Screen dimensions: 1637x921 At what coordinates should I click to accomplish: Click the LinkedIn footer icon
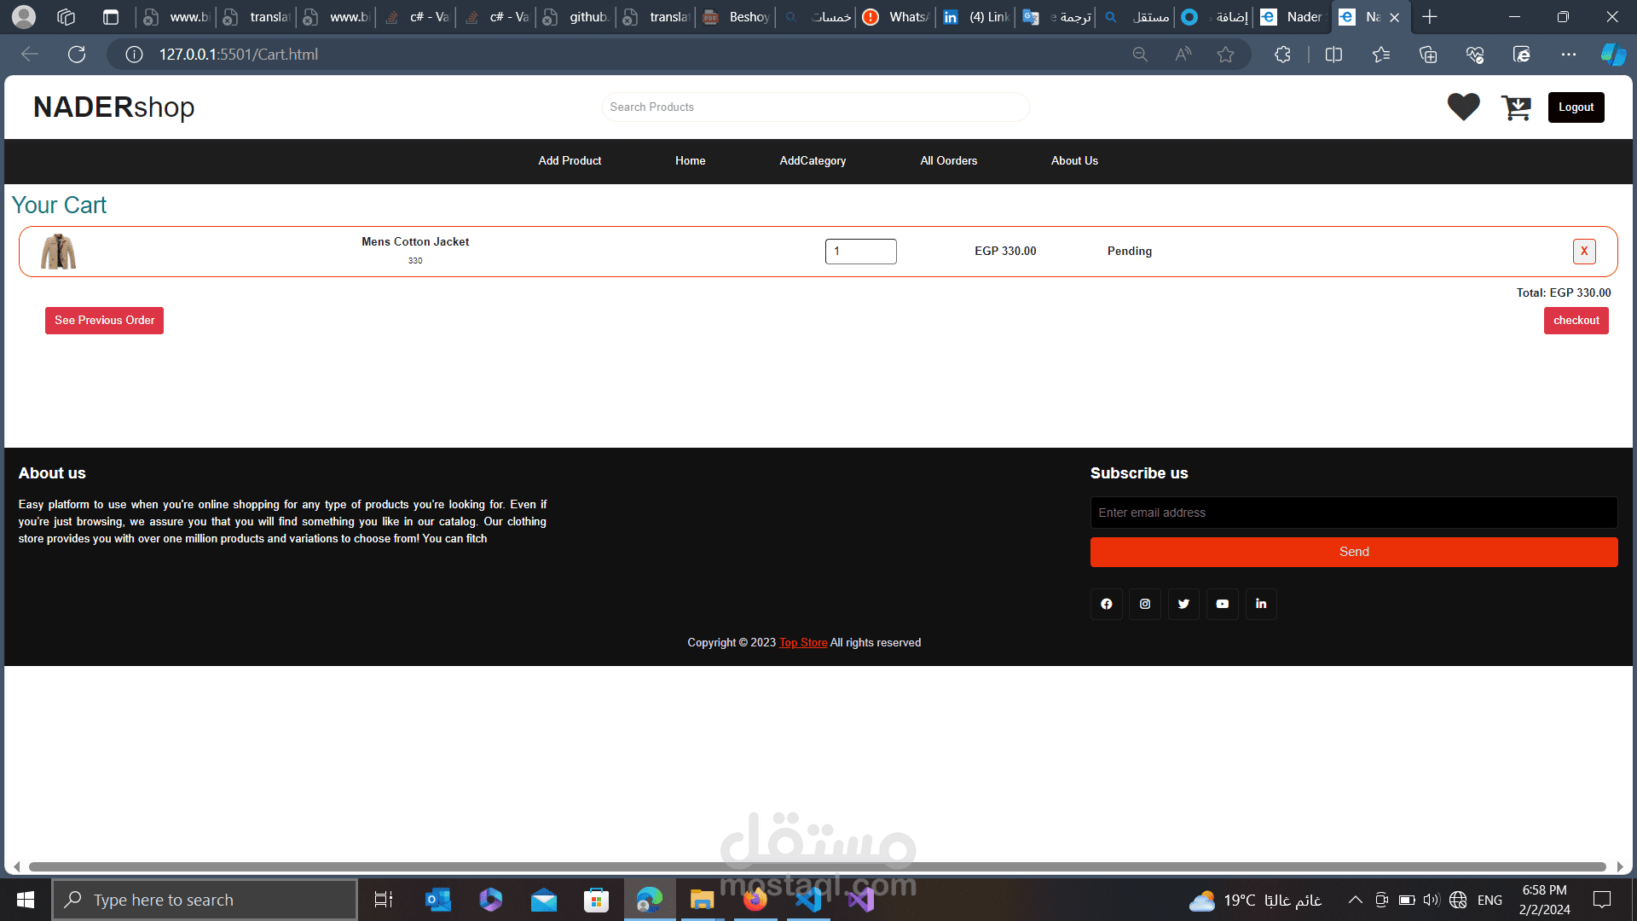point(1261,604)
